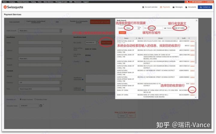Expand the My Account menu
The width and height of the screenshot is (216, 134).
coord(197,2)
